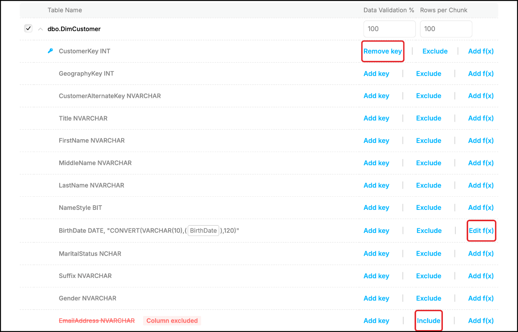Viewport: 518px width, 332px height.
Task: Add key to GeographyKey column
Action: (x=376, y=74)
